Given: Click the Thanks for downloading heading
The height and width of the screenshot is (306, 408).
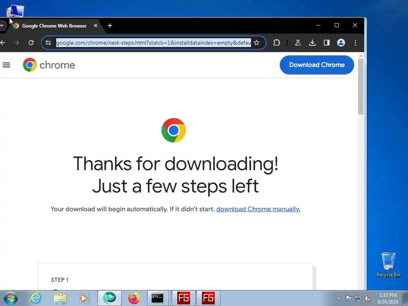Looking at the screenshot, I should click(x=176, y=175).
